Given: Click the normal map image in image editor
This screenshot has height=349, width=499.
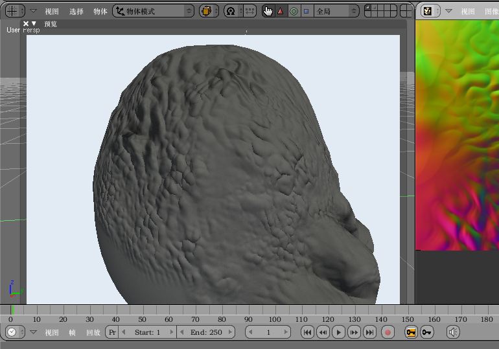Looking at the screenshot, I should coord(458,135).
